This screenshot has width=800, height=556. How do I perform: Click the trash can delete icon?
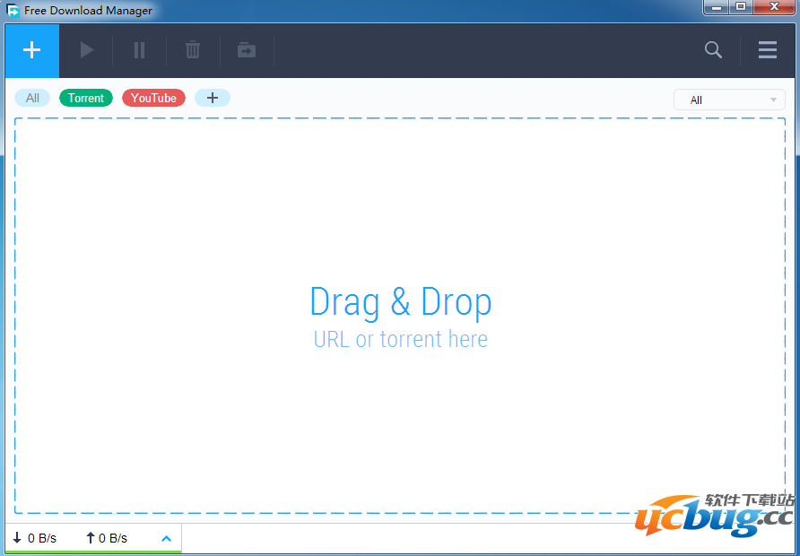click(x=193, y=50)
